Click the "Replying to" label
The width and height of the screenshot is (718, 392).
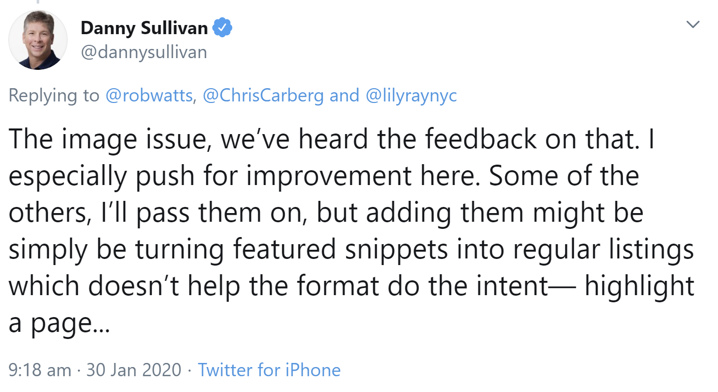(x=54, y=95)
